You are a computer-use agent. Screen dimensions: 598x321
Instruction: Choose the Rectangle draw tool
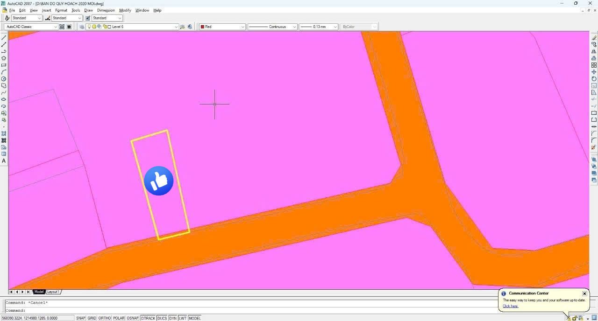[x=4, y=65]
